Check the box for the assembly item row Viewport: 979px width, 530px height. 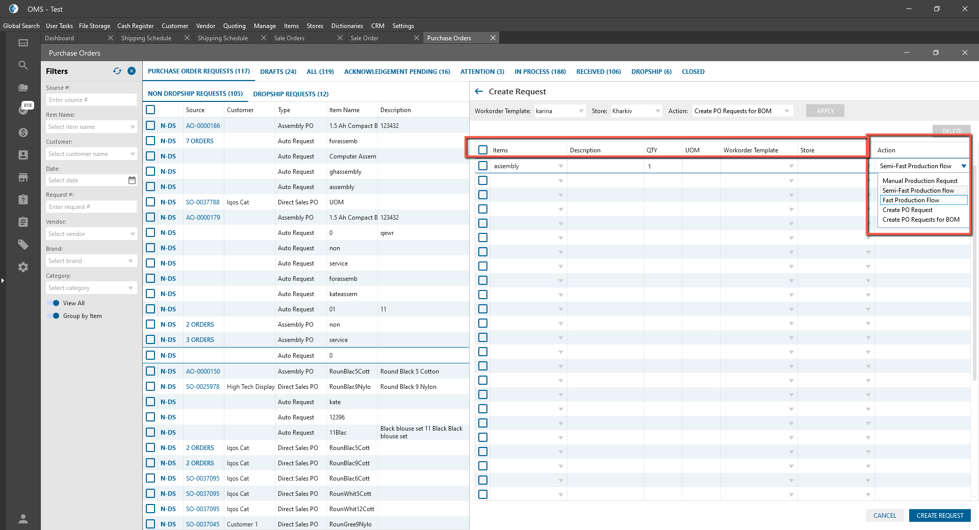click(x=483, y=166)
